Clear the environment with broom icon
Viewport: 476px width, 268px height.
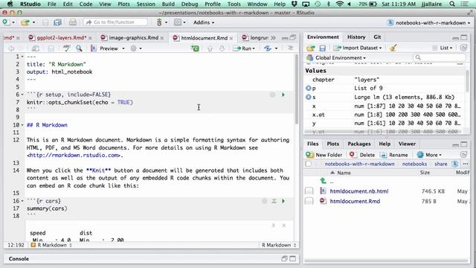[393, 48]
